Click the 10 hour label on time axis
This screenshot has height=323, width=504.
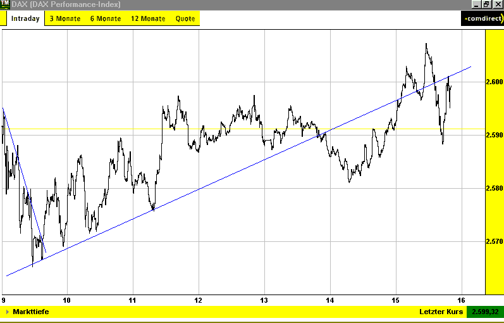(66, 300)
